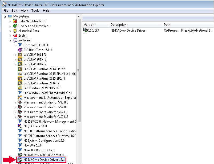Viewport: 214px width, 164px height.
Task: Open the File menu
Action: click(6, 11)
